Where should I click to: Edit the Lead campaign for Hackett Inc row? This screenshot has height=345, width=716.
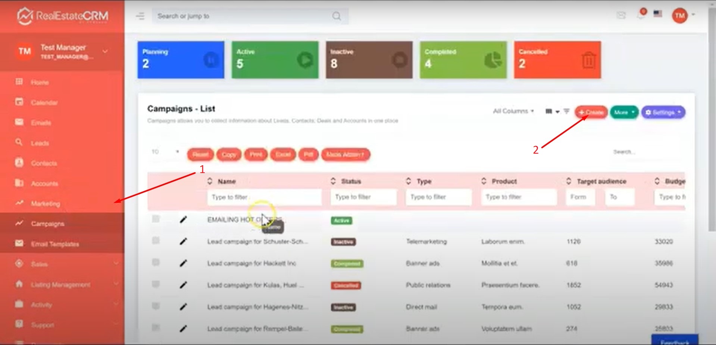tap(183, 263)
